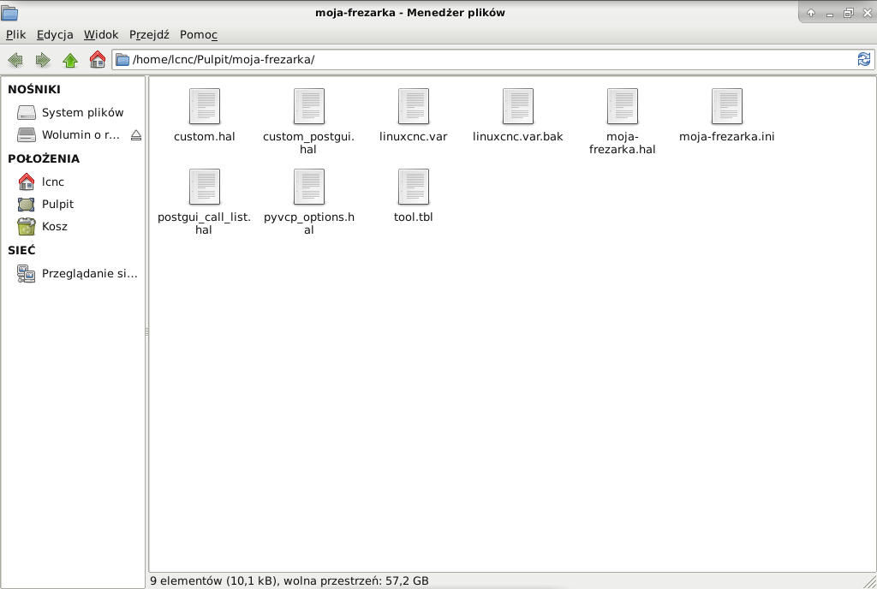
Task: Open the Plik menu
Action: coord(15,34)
